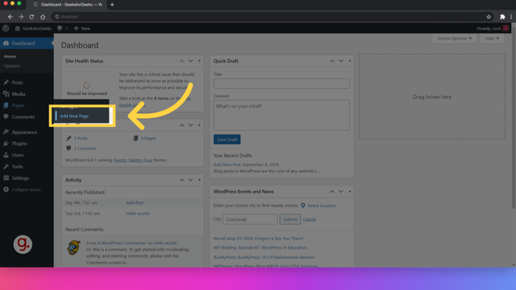Image resolution: width=516 pixels, height=290 pixels.
Task: Submit the city for events
Action: click(x=290, y=220)
